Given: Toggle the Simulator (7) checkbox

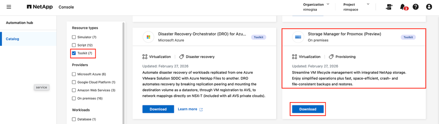Looking at the screenshot, I should coord(74,37).
